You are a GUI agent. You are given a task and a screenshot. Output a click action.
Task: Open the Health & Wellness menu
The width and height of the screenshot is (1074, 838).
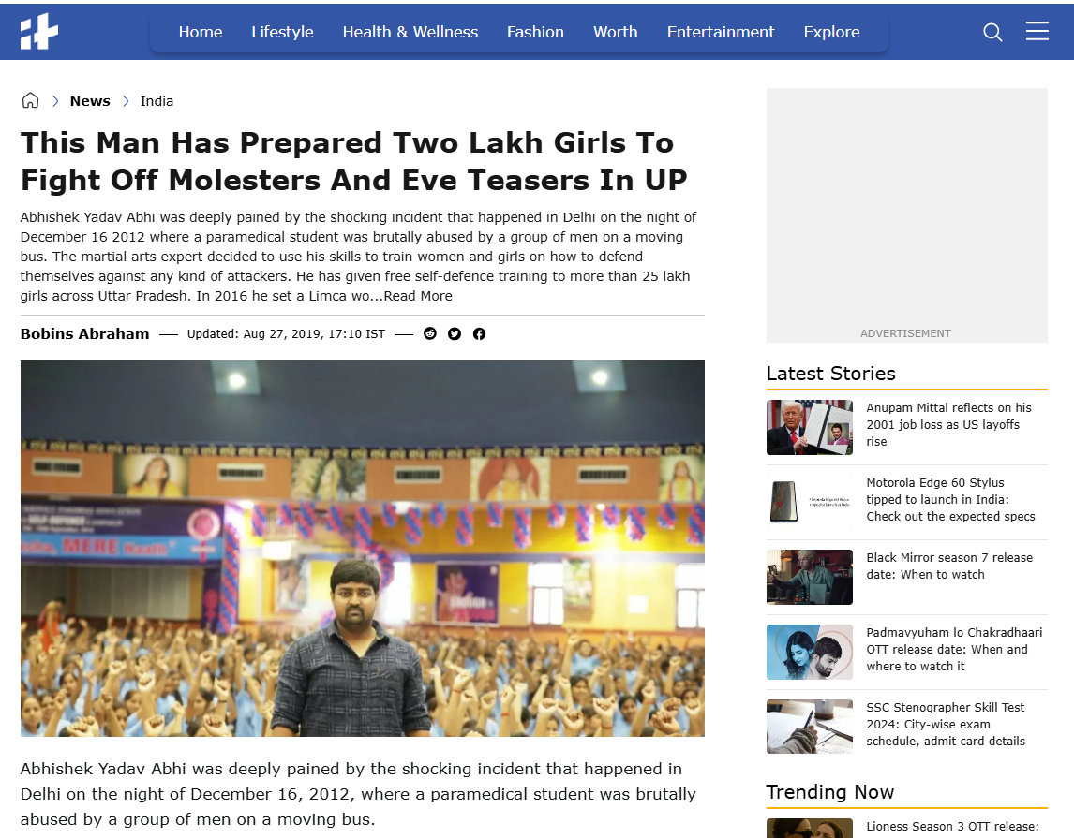[410, 32]
